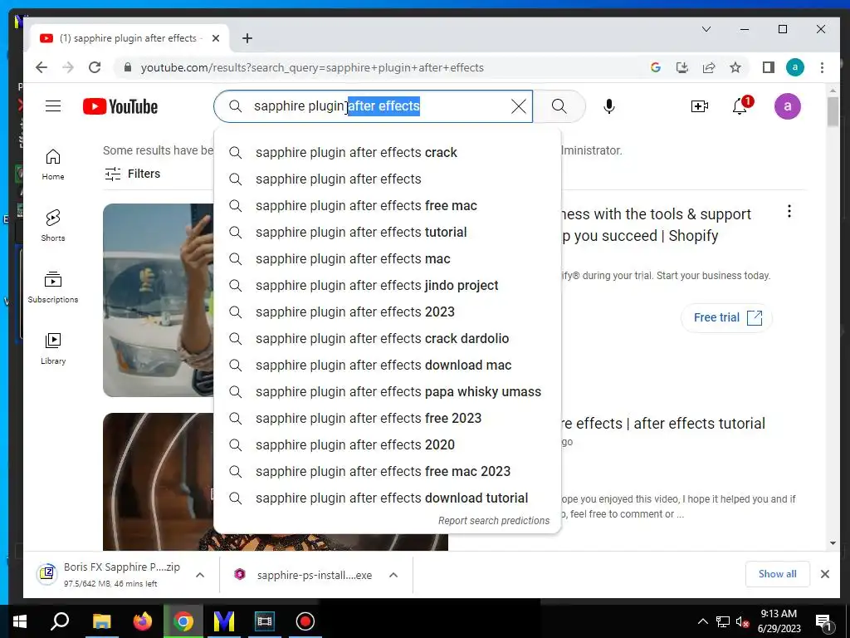Select suggestion 'after effects free mac 2023'
The height and width of the screenshot is (638, 850).
pyautogui.click(x=387, y=472)
